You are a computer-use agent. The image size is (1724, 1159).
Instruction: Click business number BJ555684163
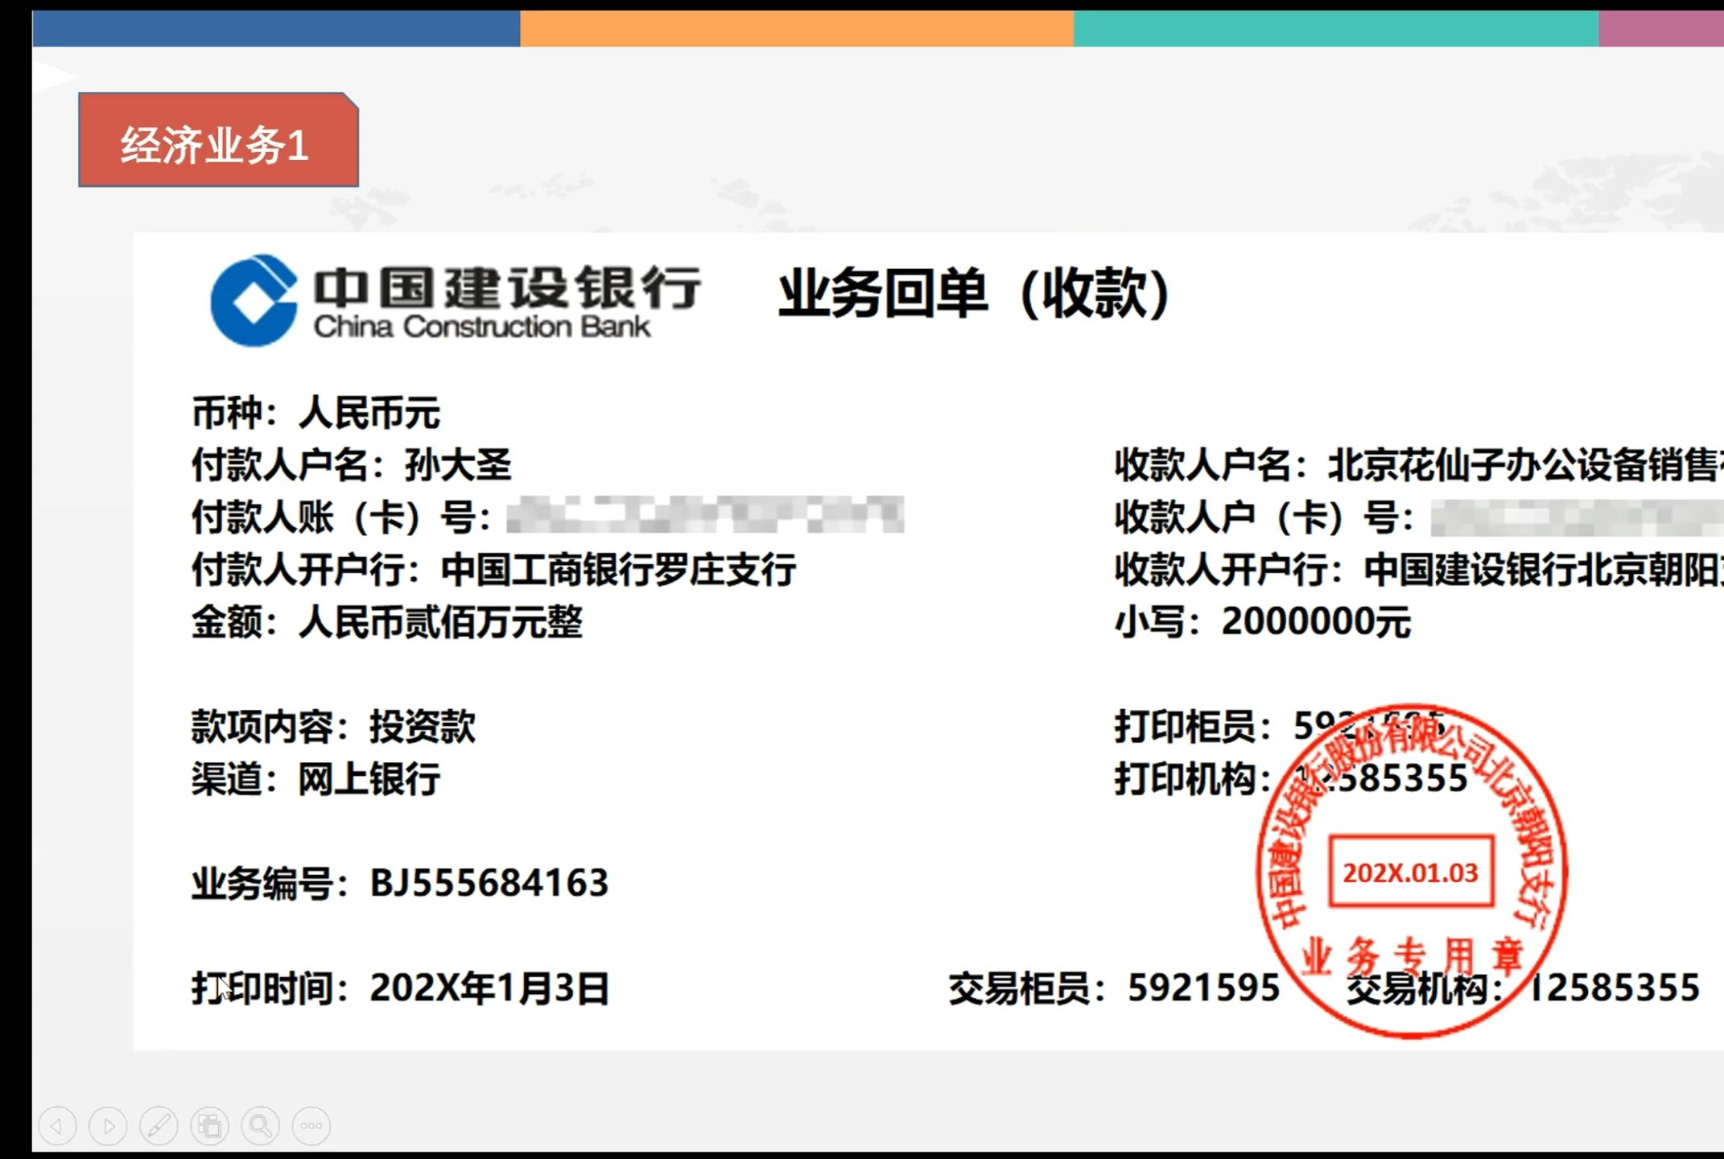coord(489,883)
